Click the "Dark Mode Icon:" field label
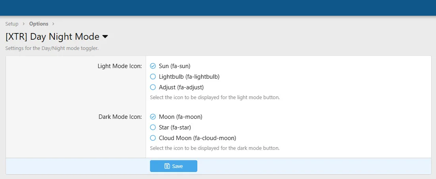 point(120,117)
